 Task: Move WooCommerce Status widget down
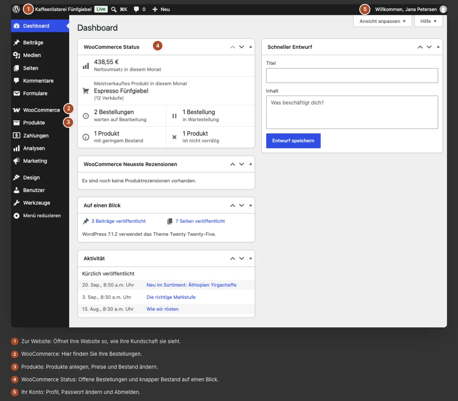241,47
